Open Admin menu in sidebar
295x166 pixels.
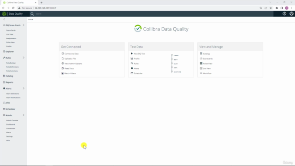(7, 115)
